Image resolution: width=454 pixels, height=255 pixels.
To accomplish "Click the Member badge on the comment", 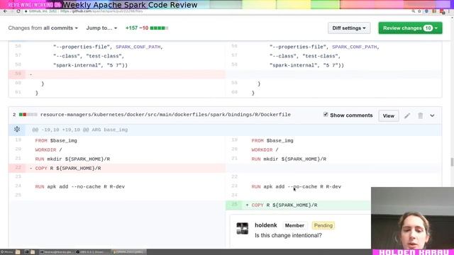I will [x=294, y=225].
